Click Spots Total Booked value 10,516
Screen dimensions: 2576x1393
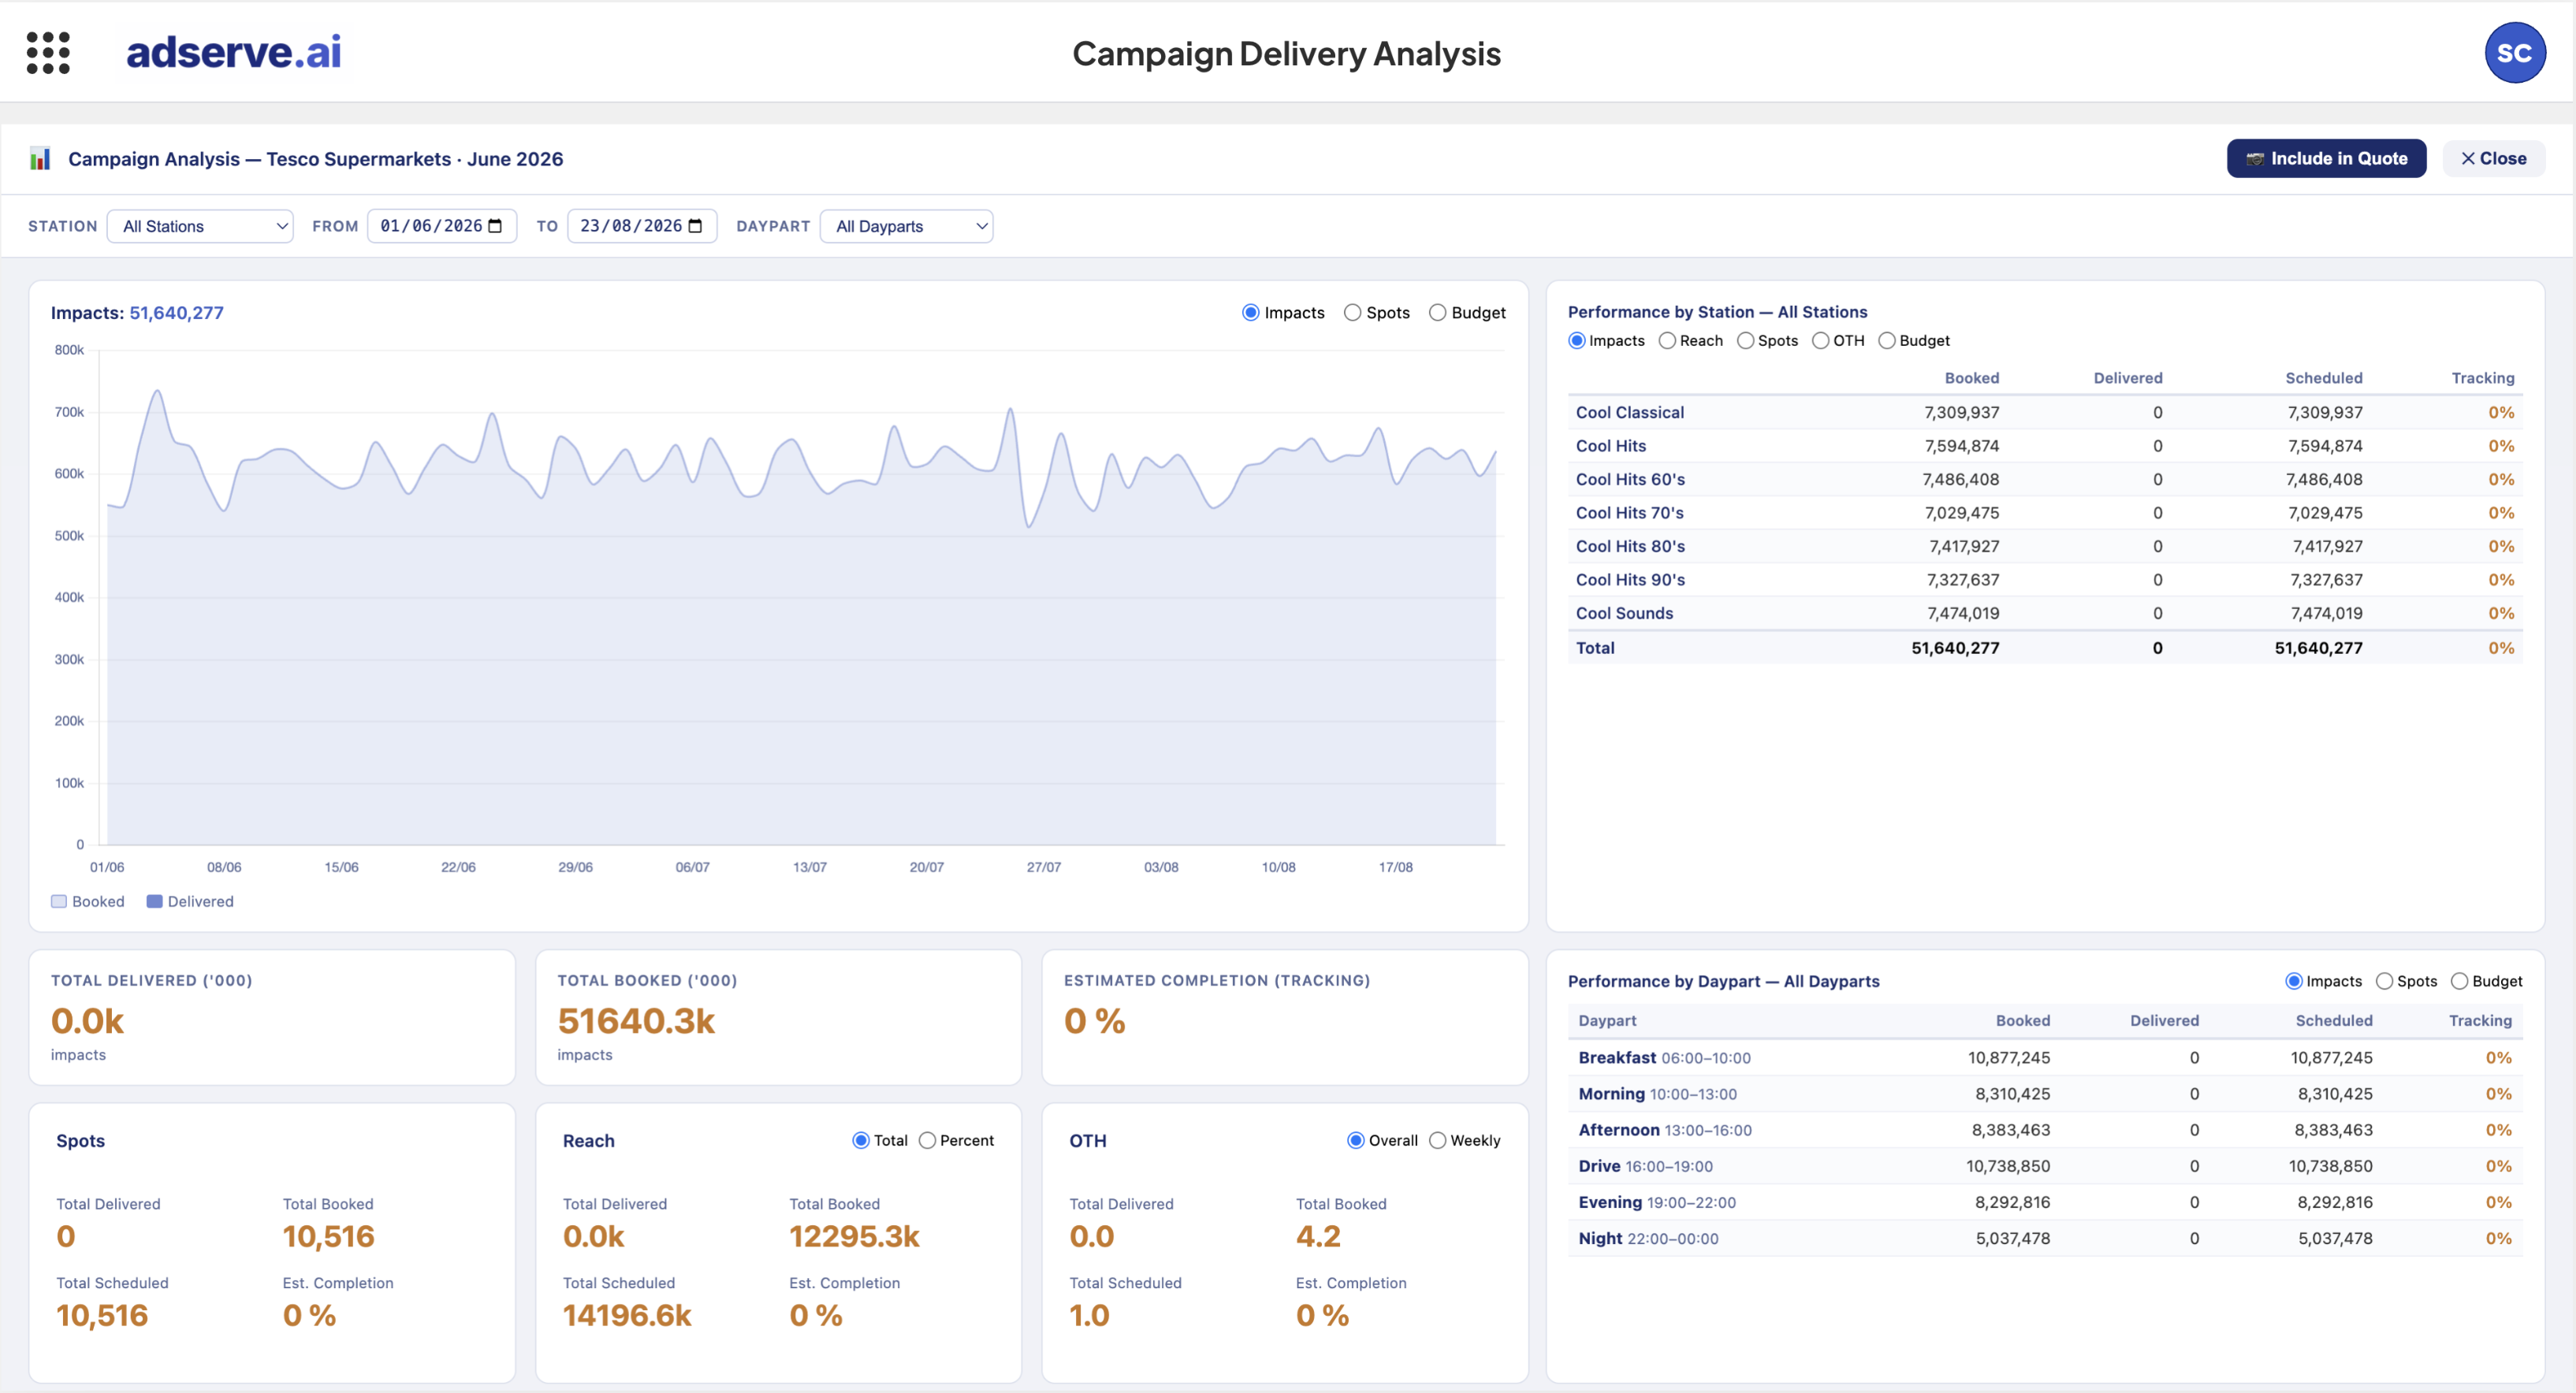[328, 1237]
